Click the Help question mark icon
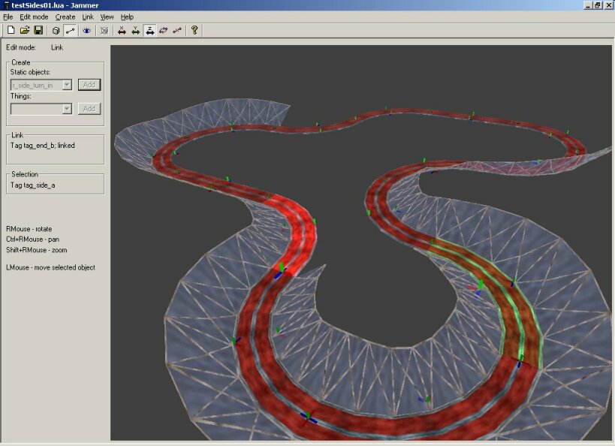The width and height of the screenshot is (615, 446). pyautogui.click(x=194, y=31)
